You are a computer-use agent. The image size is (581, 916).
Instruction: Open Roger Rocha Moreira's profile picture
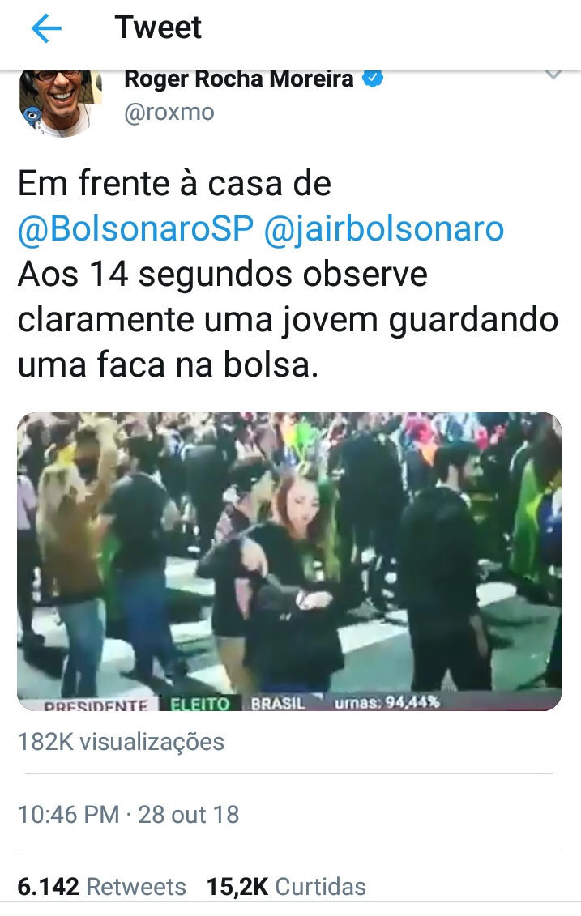tap(61, 104)
